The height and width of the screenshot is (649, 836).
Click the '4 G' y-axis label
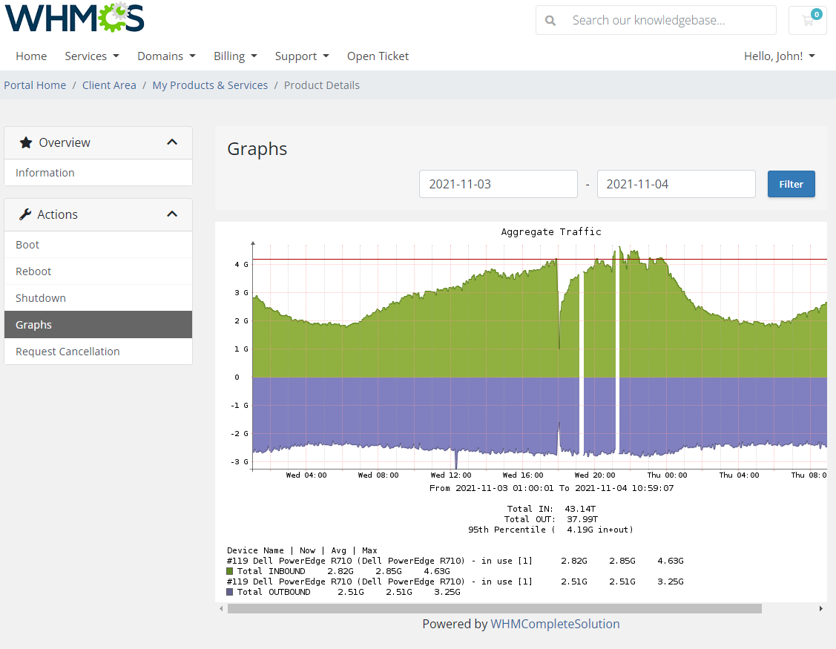(x=241, y=265)
